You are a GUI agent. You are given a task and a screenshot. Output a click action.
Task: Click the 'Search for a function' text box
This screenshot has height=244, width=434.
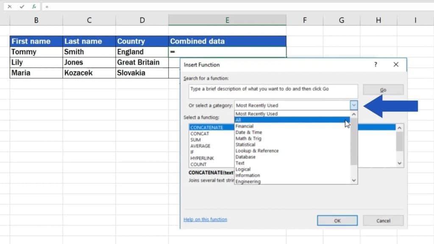point(273,91)
